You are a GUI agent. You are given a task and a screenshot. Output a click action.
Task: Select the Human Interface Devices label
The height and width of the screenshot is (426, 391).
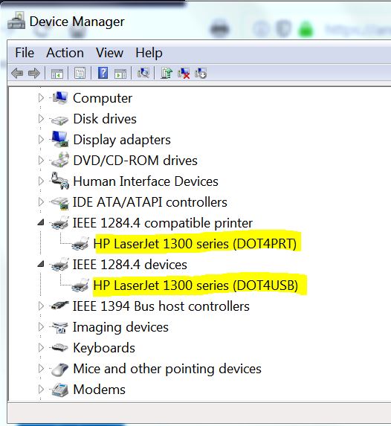146,181
